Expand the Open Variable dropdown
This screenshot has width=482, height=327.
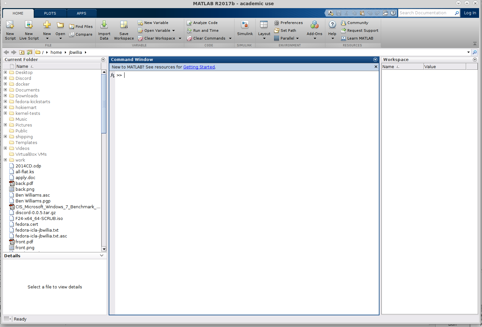pos(174,30)
